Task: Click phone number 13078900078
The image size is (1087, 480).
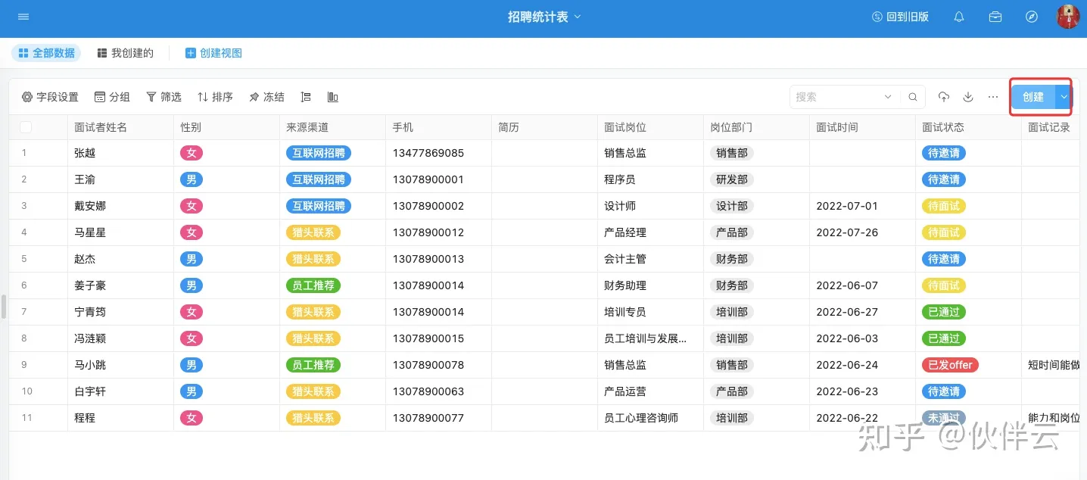Action: point(428,365)
